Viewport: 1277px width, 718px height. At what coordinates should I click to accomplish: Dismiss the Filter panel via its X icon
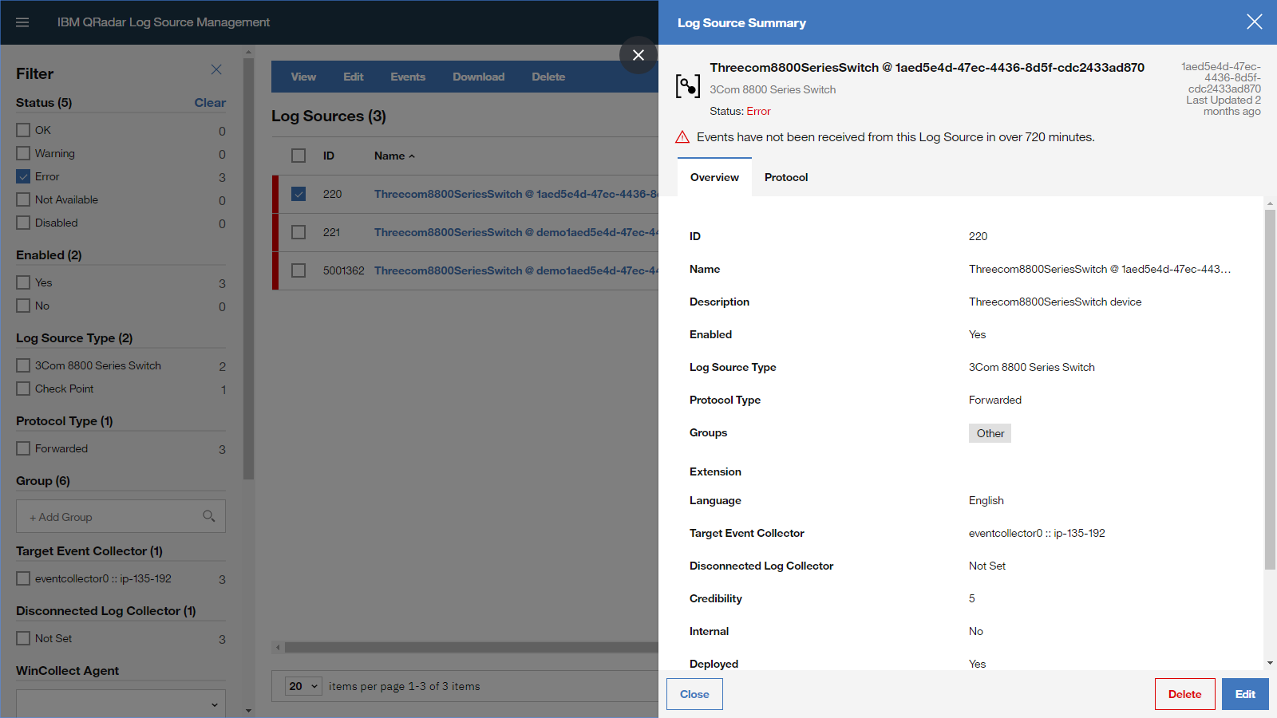click(215, 69)
